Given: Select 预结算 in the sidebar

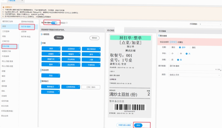Looking at the screenshot, I should pos(4,86).
